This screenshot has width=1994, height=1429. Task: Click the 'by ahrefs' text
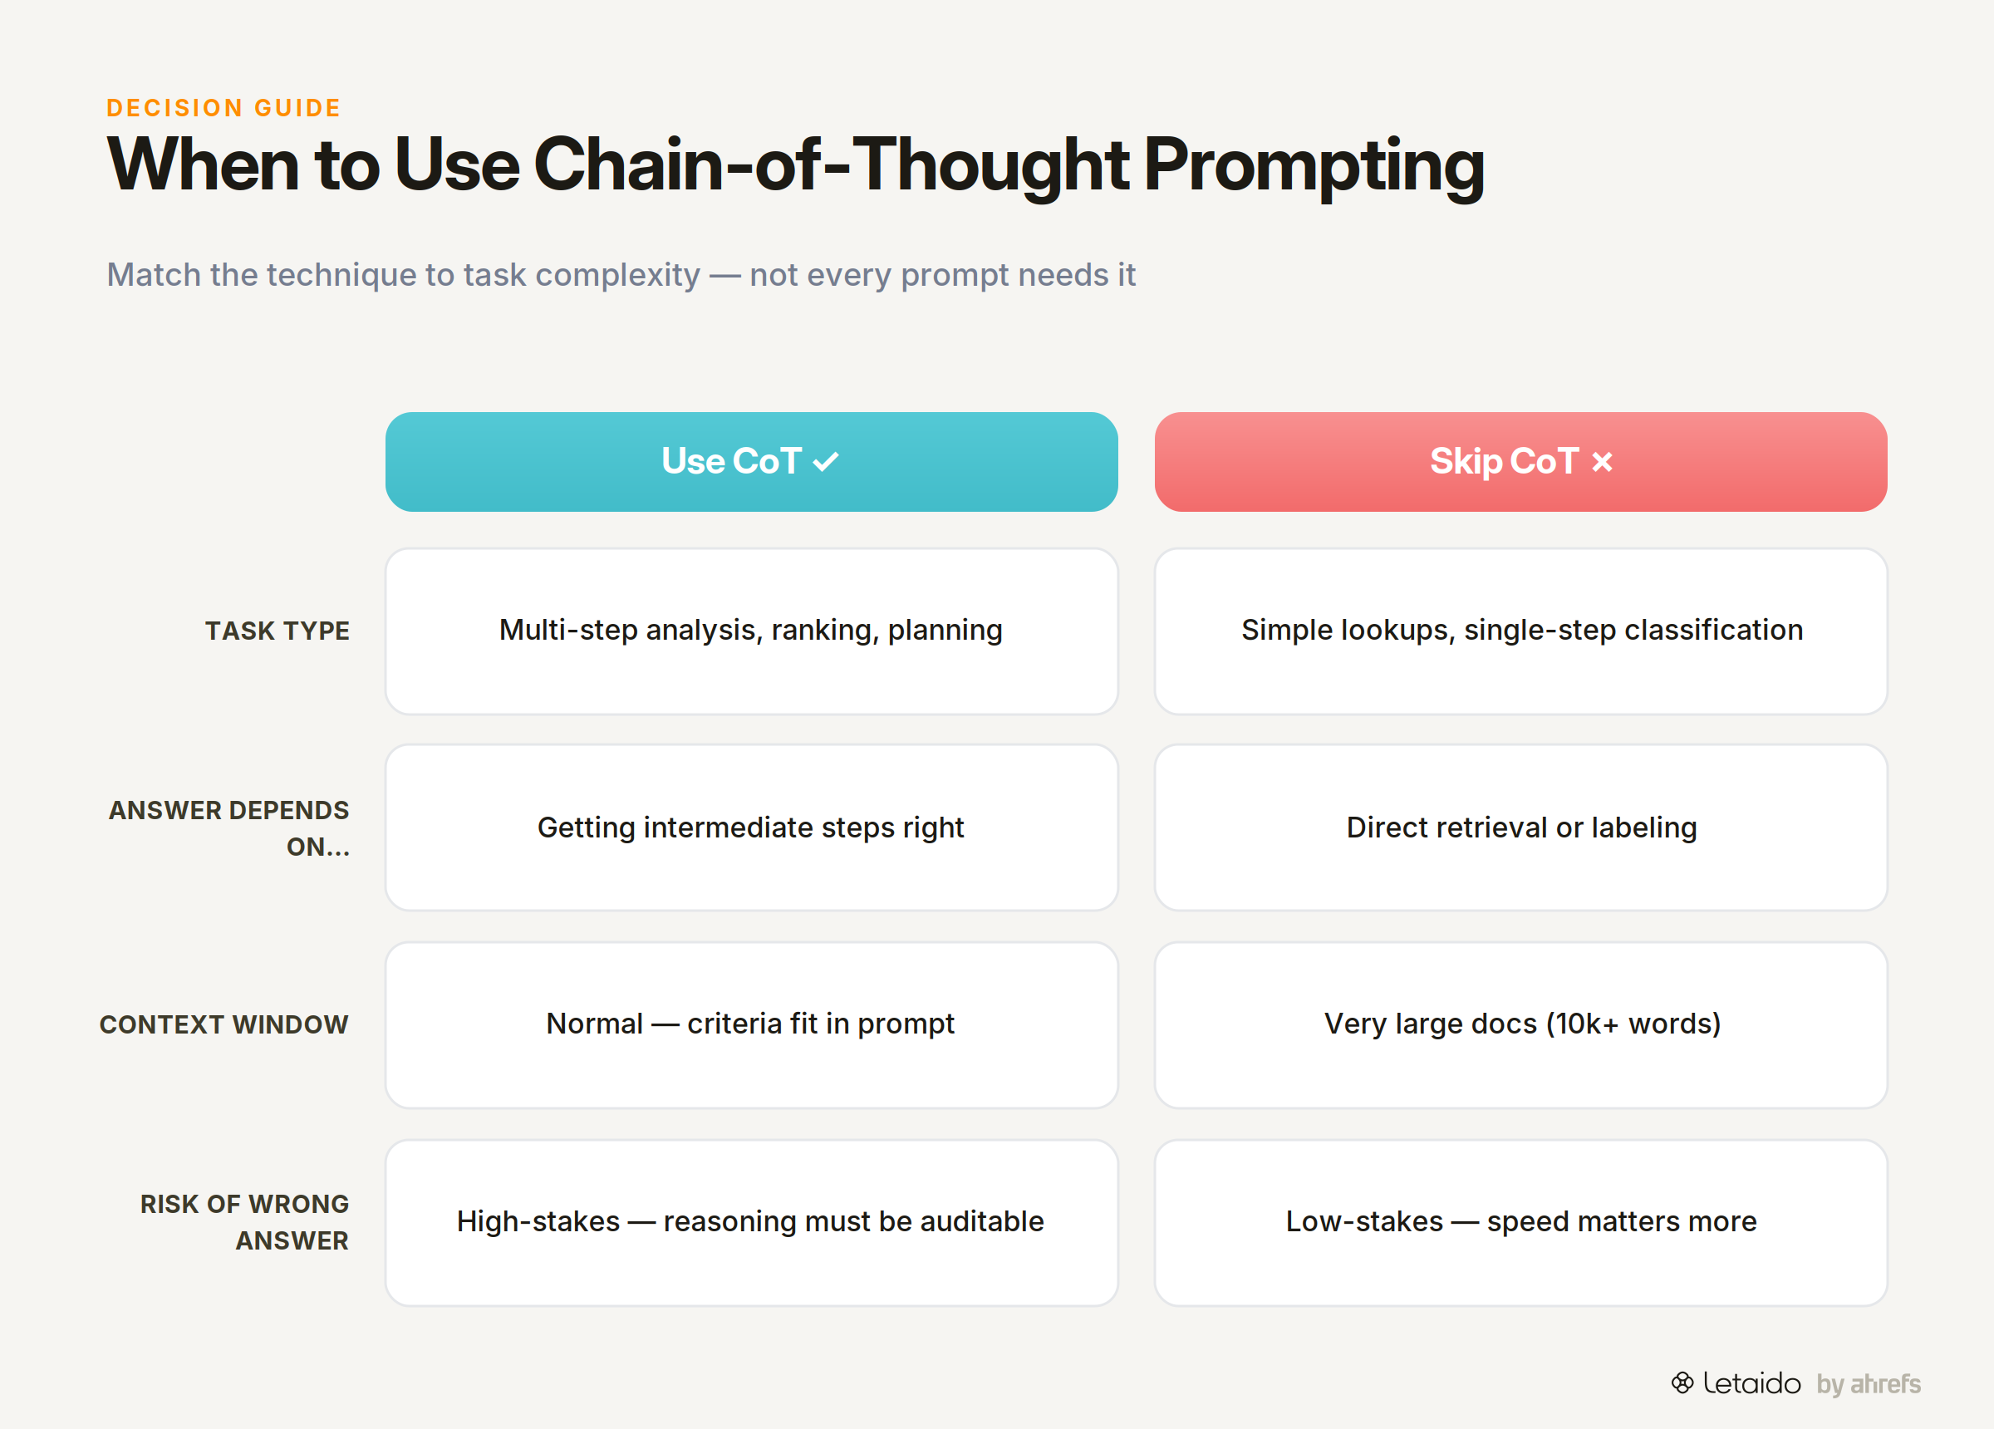click(x=1869, y=1384)
